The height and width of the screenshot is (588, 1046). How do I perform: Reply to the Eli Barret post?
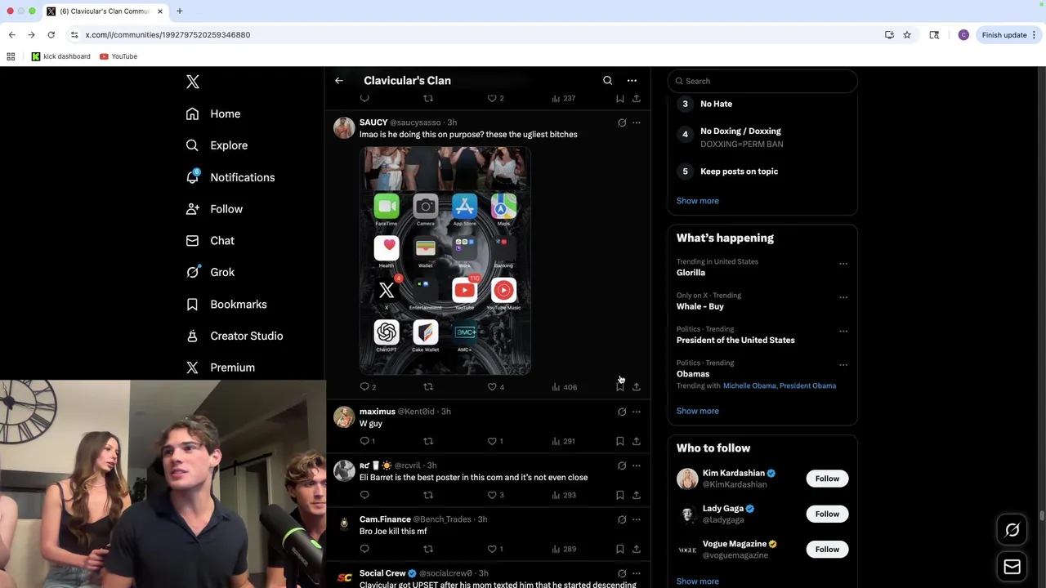click(364, 495)
